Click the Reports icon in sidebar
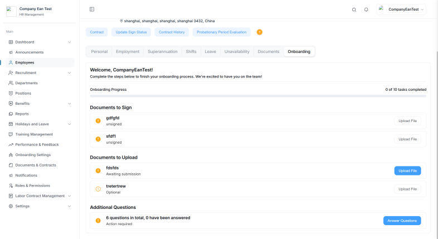 point(11,114)
